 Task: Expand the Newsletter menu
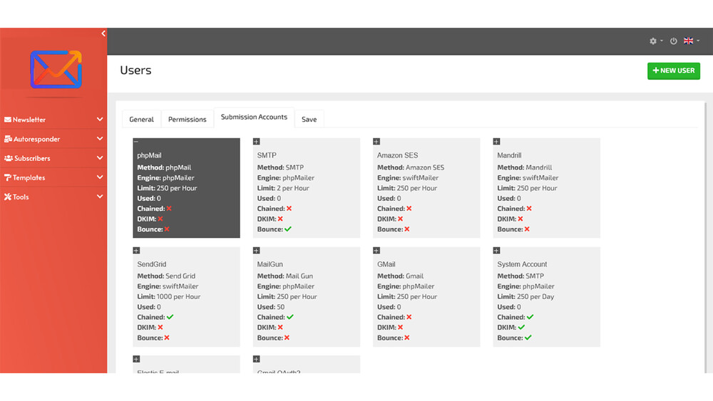point(53,120)
